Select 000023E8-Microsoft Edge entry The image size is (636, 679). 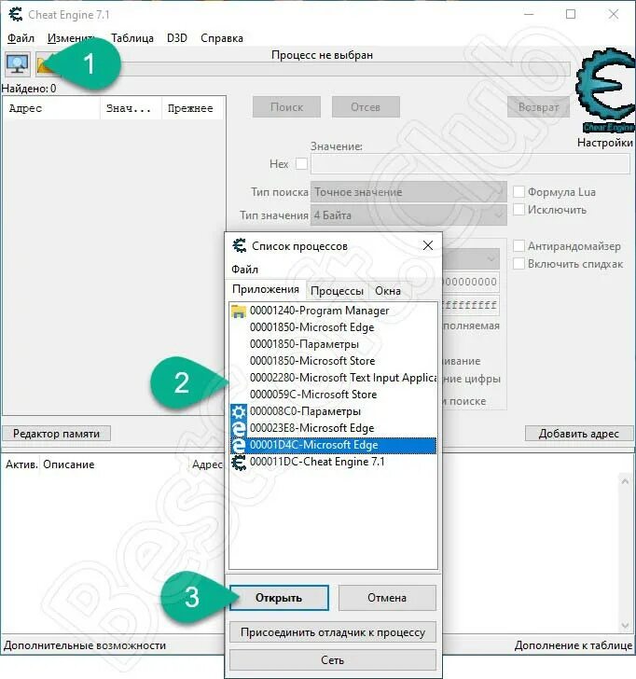click(x=333, y=428)
